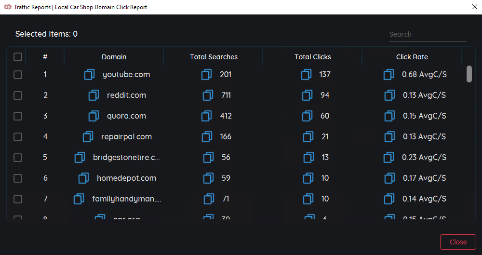
Task: Toggle the select-all header checkbox
Action: [x=18, y=57]
